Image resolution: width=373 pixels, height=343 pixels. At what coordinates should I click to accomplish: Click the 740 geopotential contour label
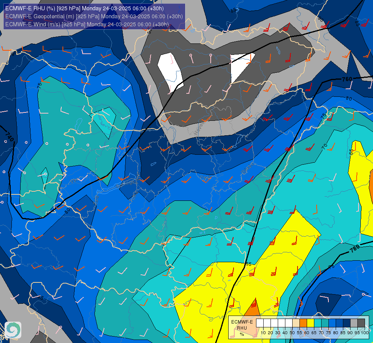[x=10, y=136]
